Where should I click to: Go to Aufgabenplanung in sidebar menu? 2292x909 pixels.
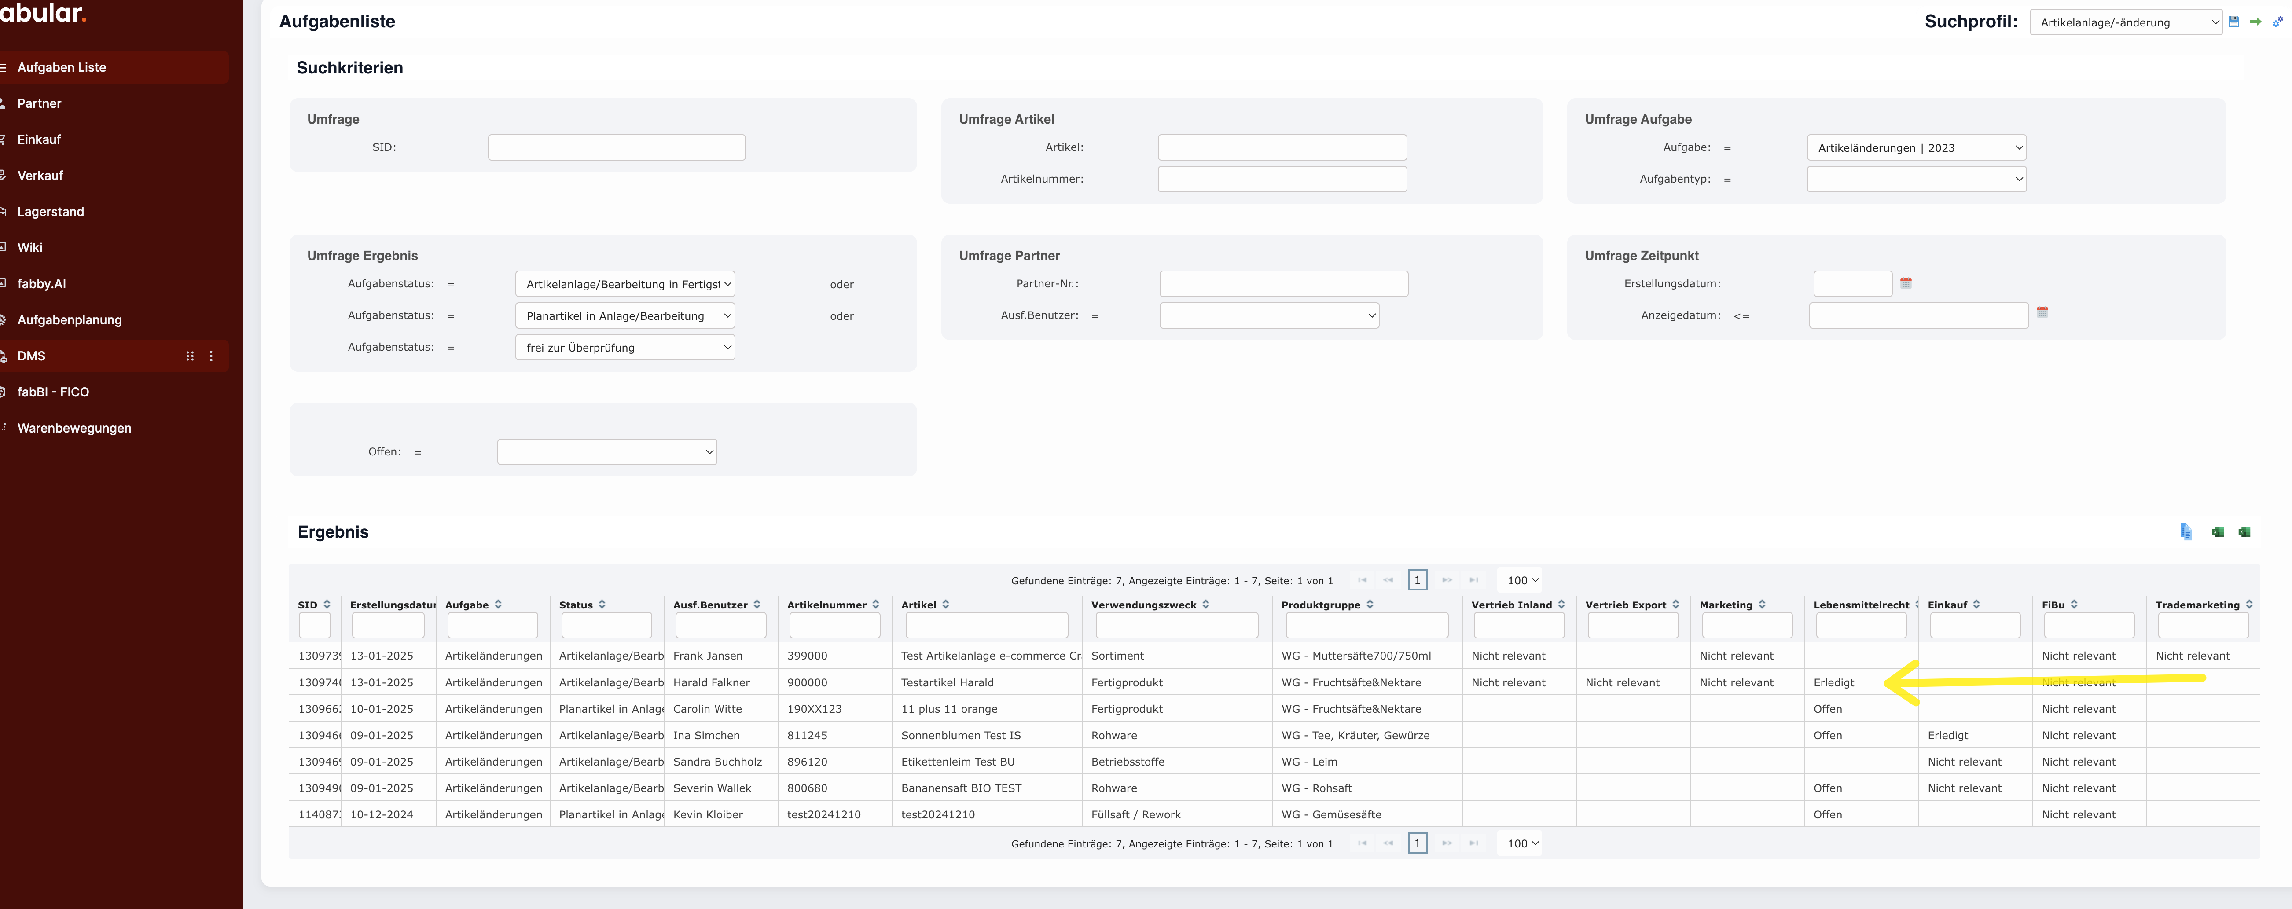click(x=70, y=319)
